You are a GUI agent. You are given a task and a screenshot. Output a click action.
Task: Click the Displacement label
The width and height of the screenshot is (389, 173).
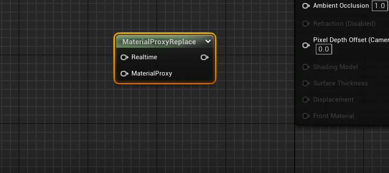click(x=333, y=100)
